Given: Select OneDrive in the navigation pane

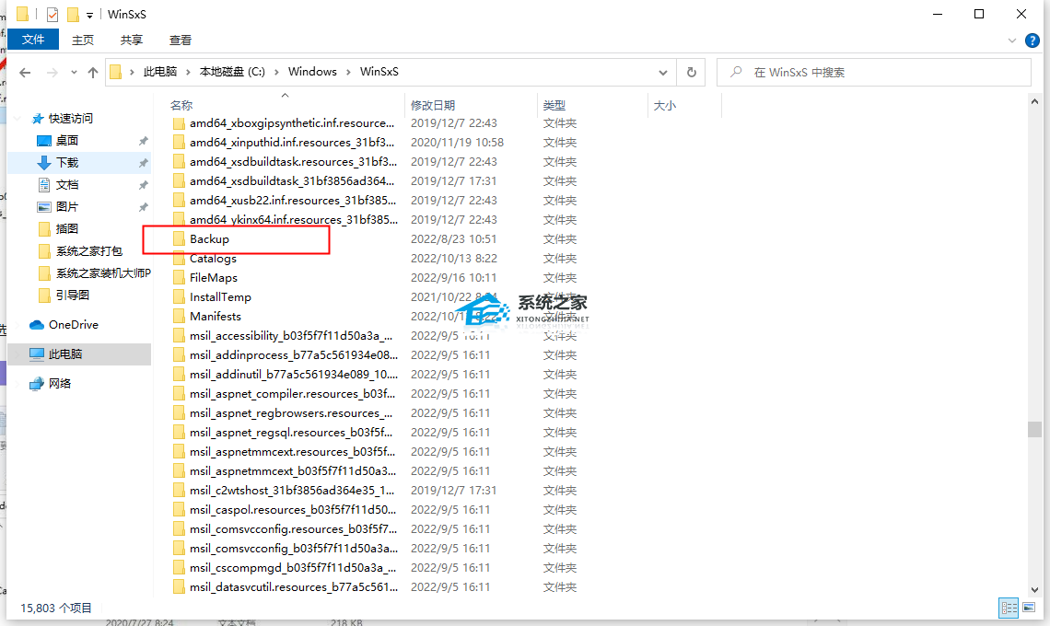Looking at the screenshot, I should point(74,325).
